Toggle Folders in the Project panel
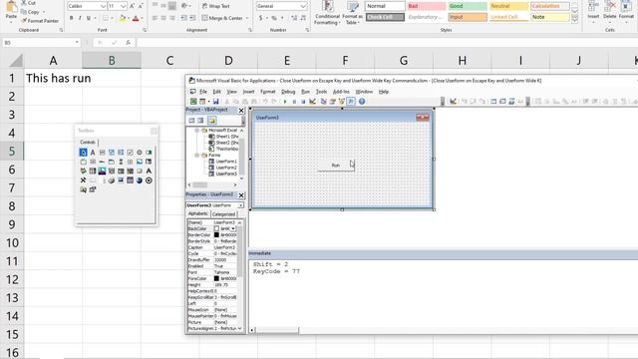 (211, 121)
